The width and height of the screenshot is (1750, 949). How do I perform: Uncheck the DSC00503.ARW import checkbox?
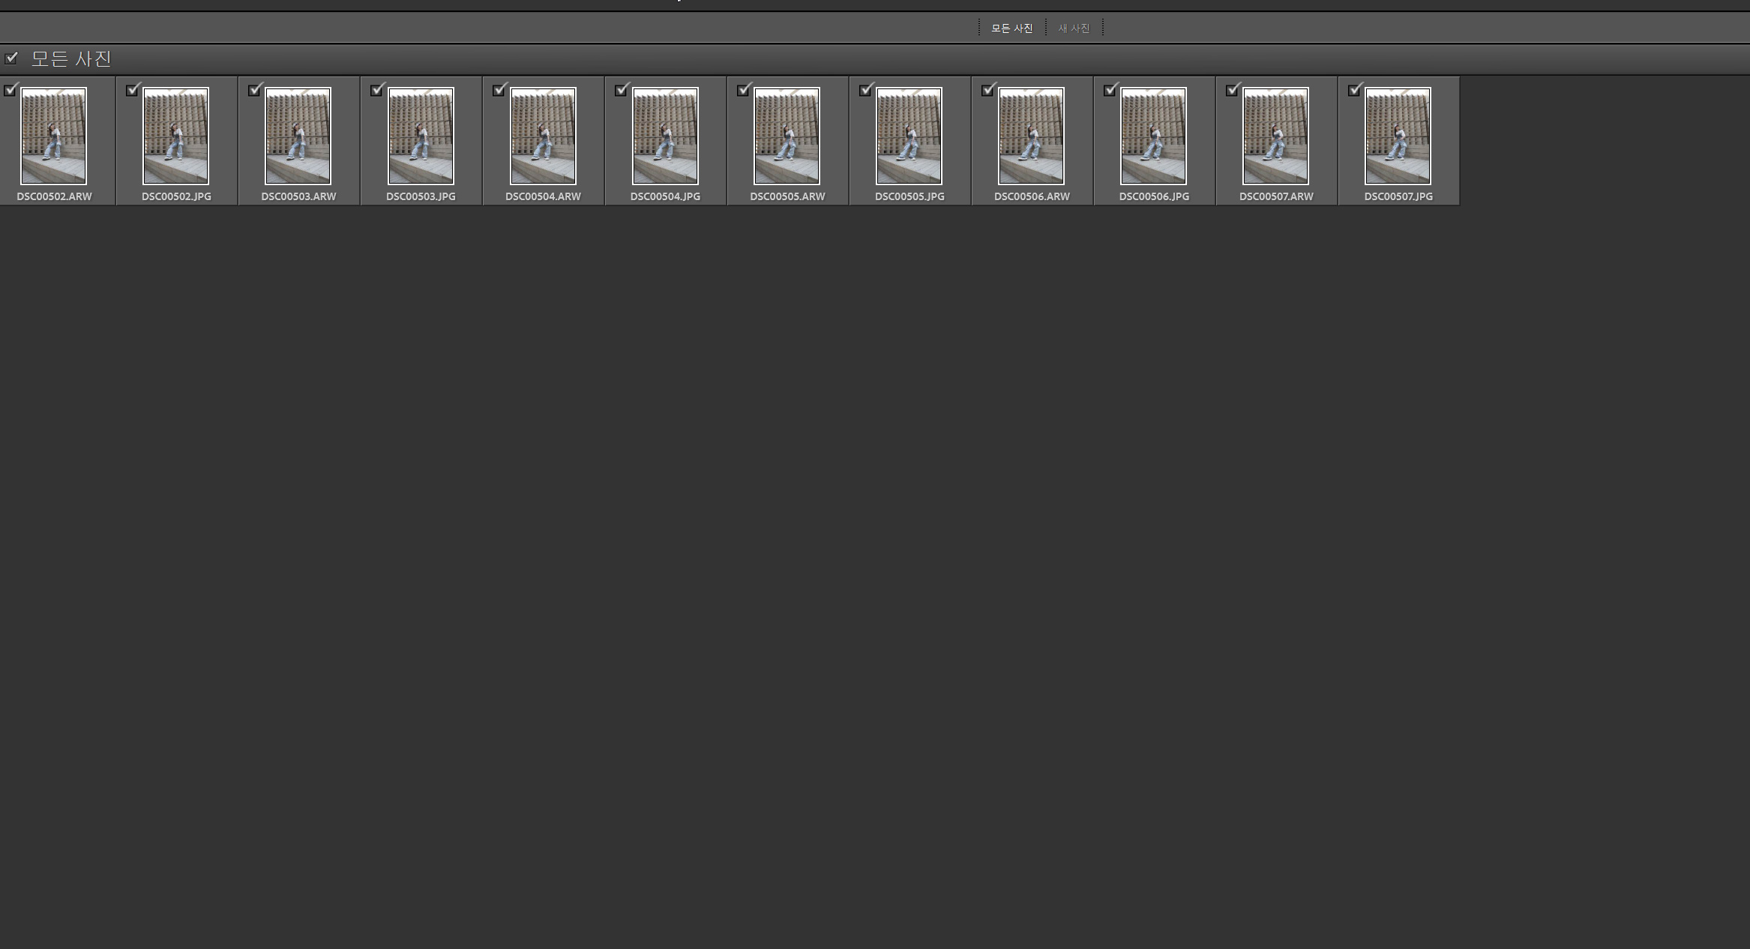pos(254,91)
